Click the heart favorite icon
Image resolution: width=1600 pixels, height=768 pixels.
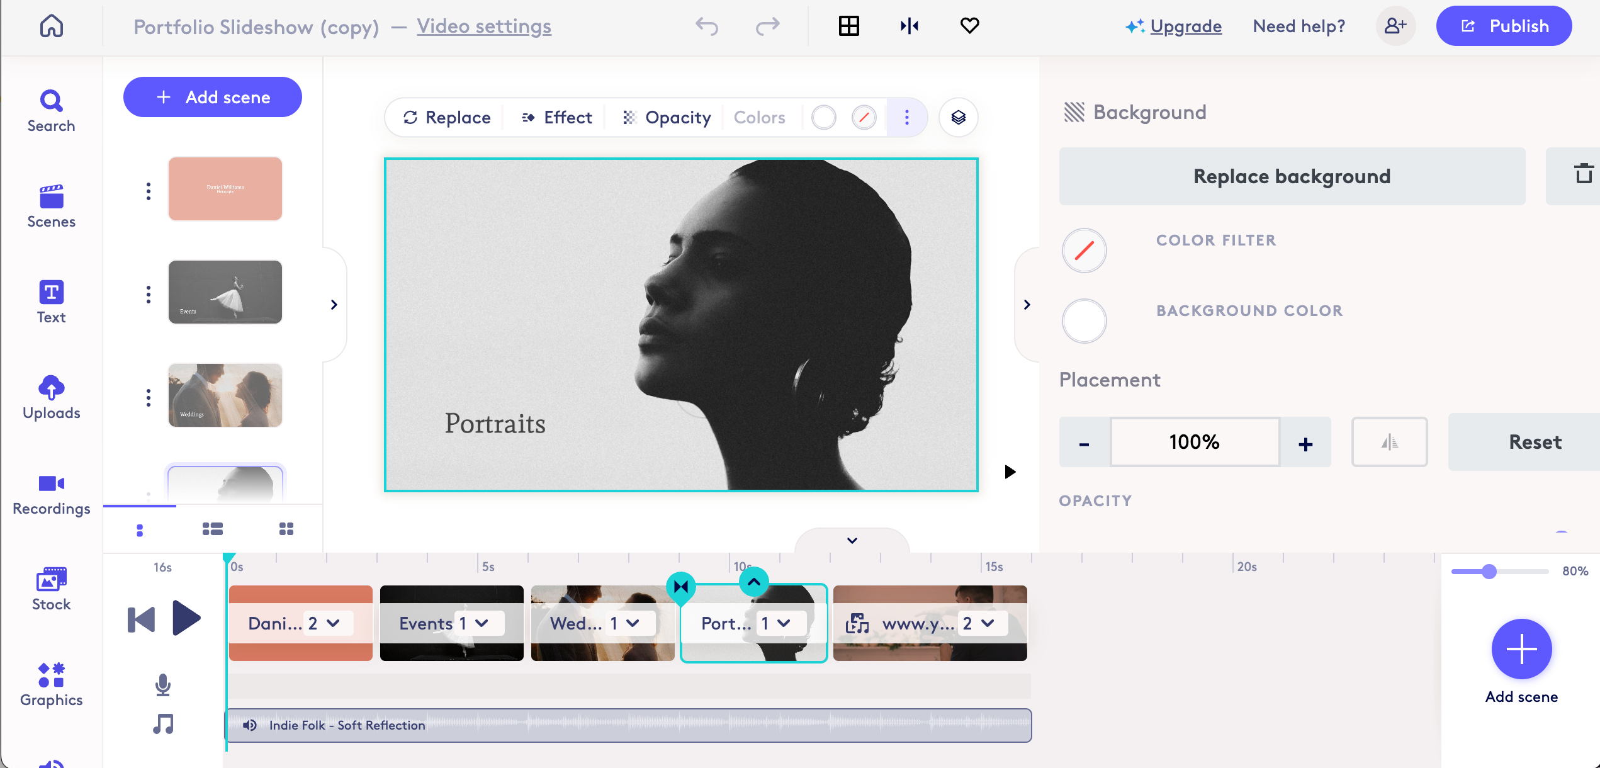pyautogui.click(x=969, y=26)
